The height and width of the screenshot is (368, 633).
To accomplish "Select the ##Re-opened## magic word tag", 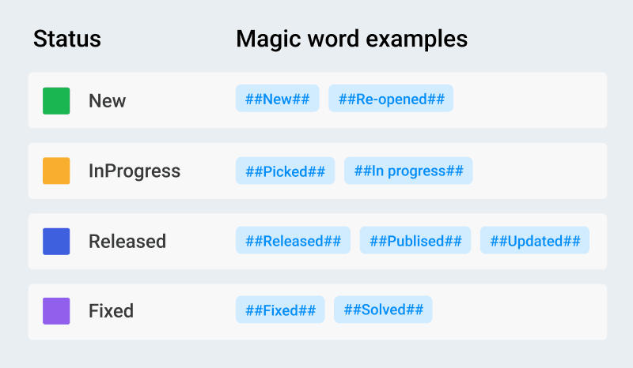I will pyautogui.click(x=391, y=99).
